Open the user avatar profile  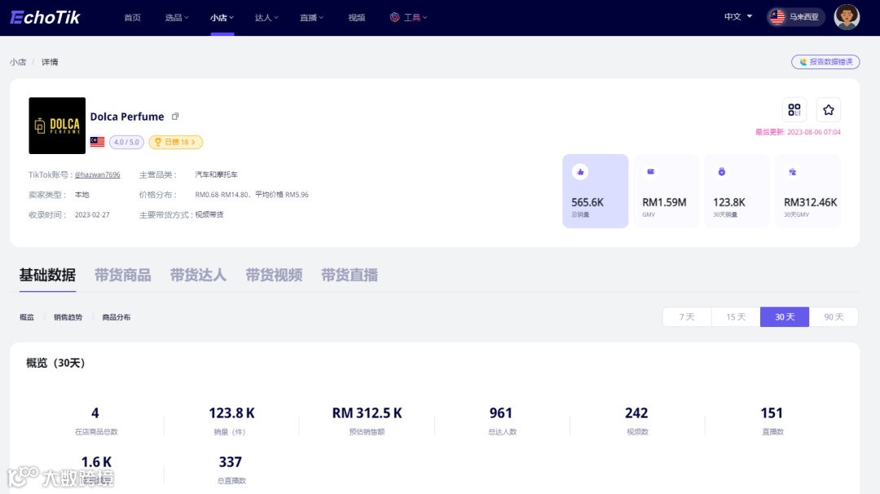pos(847,17)
